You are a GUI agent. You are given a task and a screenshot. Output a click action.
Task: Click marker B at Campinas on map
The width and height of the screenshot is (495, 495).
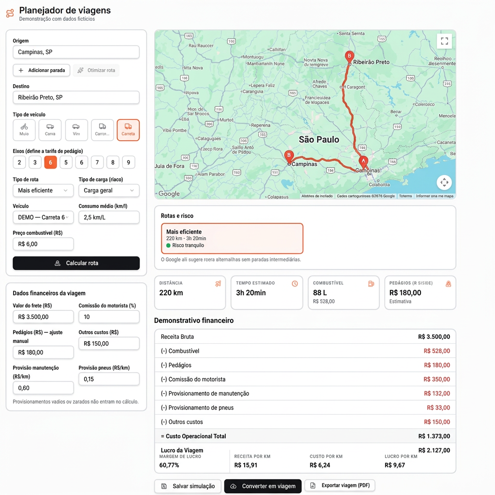click(x=289, y=157)
